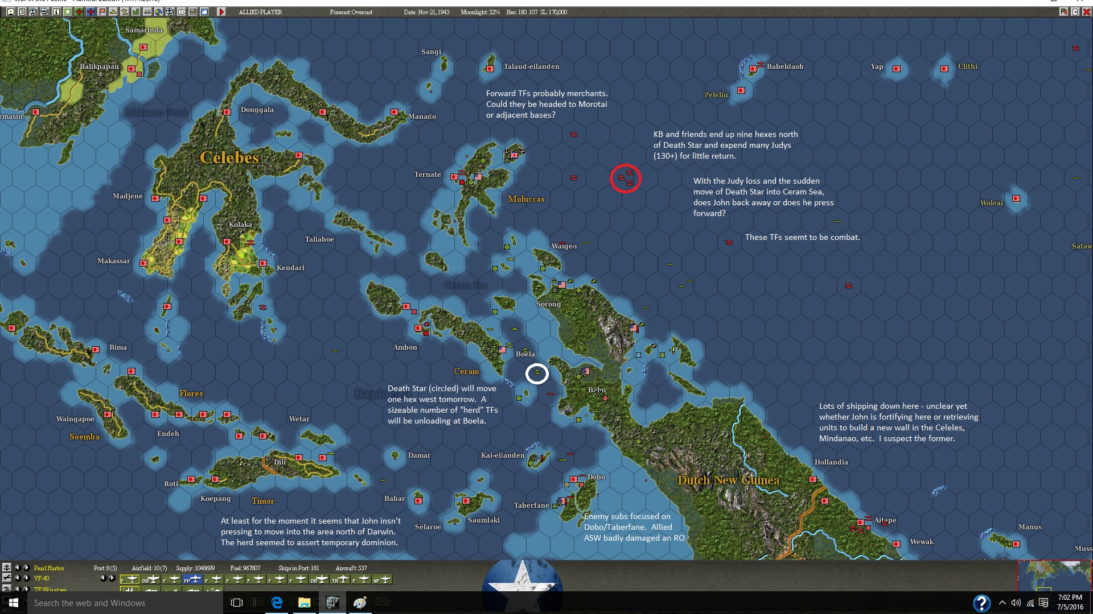Open the Pearl Harbor base name link

[x=49, y=568]
